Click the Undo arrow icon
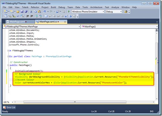Viewport: 162px width, 116px height. coord(44,12)
